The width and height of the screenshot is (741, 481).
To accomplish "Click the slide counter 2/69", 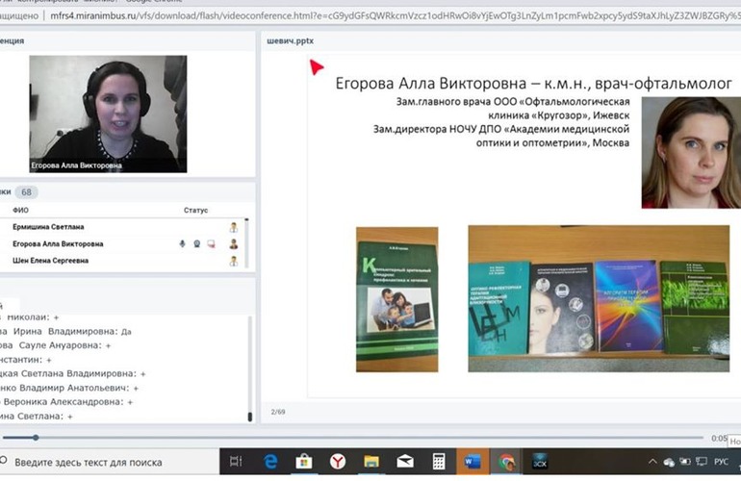I will pos(278,412).
